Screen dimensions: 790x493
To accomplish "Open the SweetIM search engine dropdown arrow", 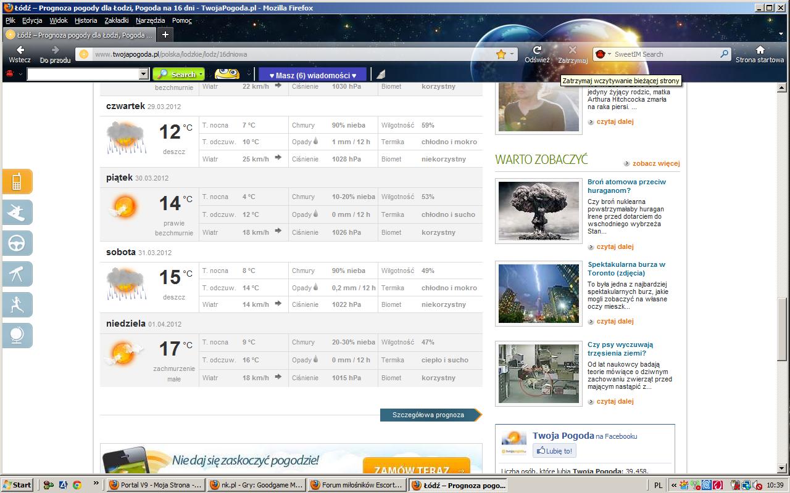I will (x=609, y=54).
